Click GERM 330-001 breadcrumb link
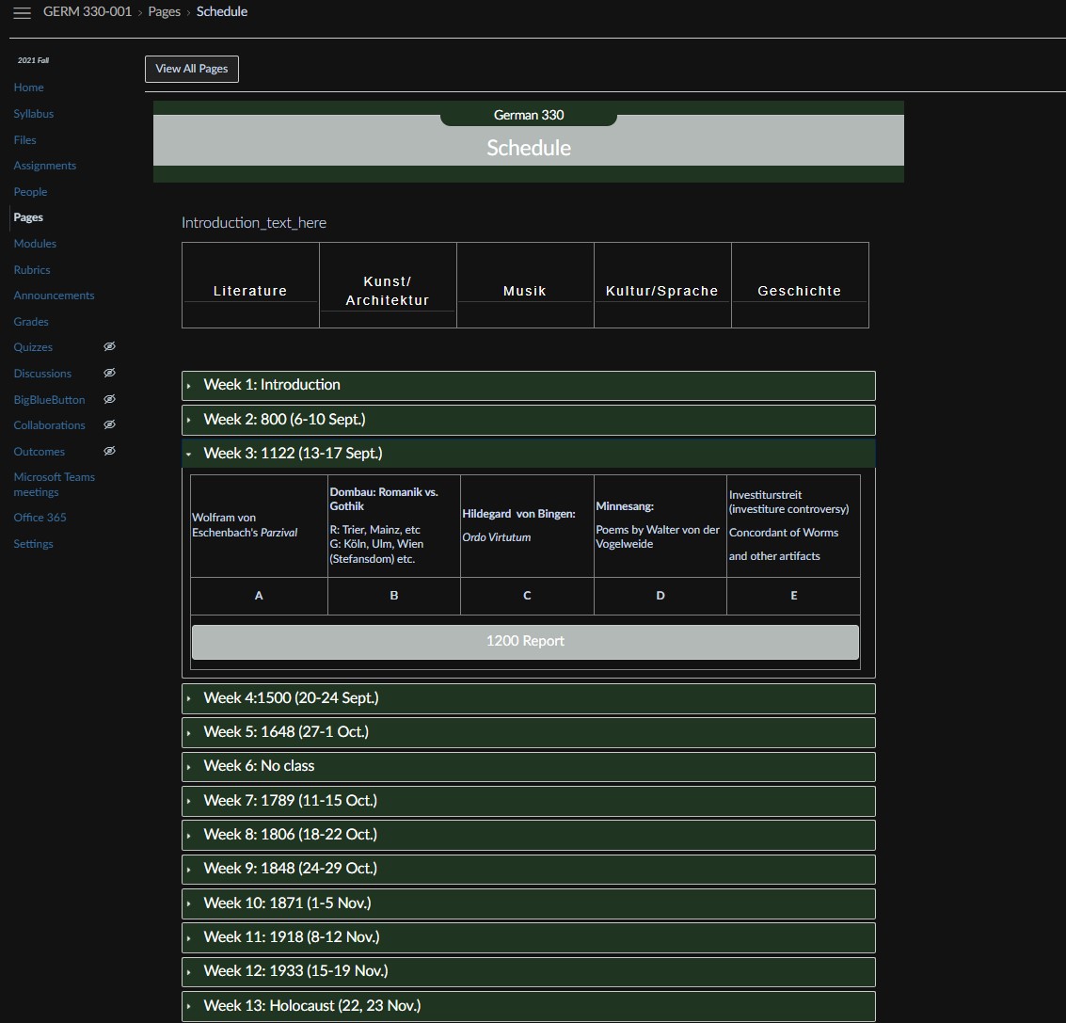Viewport: 1066px width, 1023px height. point(88,12)
